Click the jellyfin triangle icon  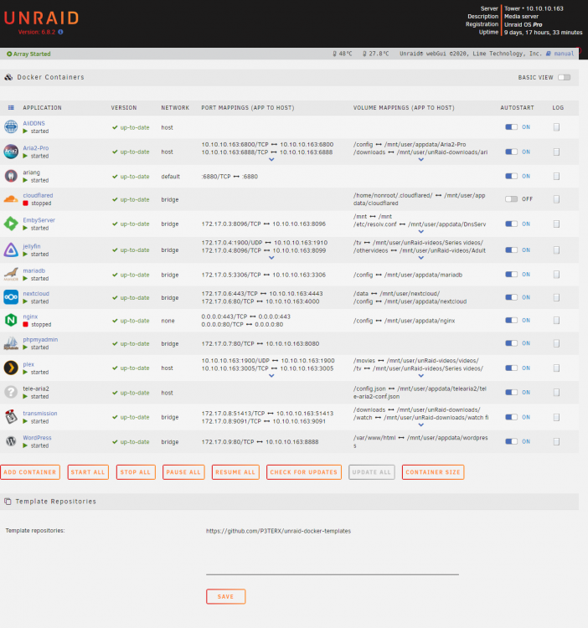tap(11, 250)
